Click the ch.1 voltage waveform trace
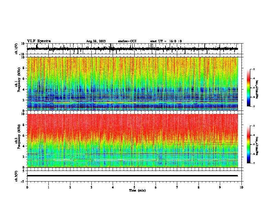 click(x=133, y=49)
